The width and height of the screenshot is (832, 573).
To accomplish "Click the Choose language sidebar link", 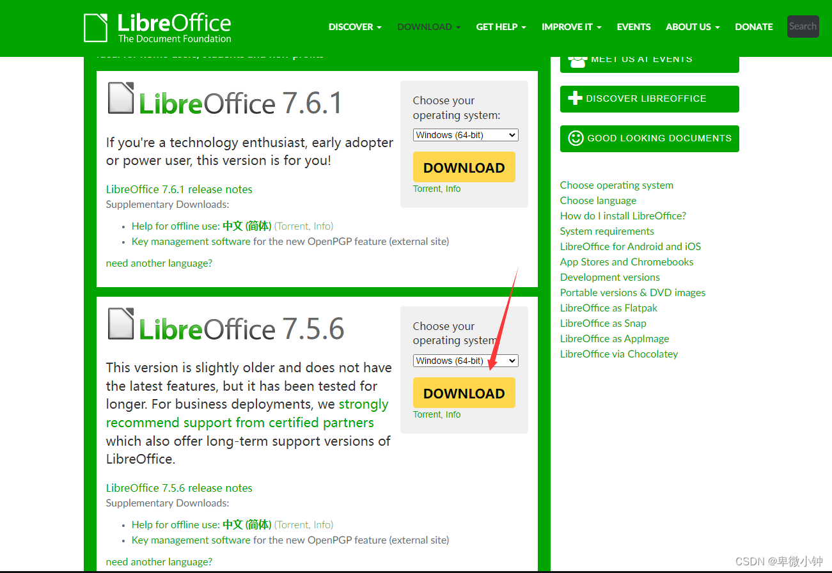I will pos(598,201).
